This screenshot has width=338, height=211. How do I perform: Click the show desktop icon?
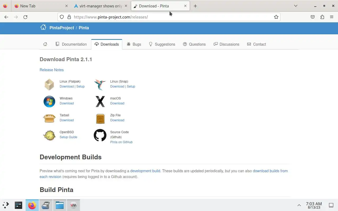[x=331, y=205]
